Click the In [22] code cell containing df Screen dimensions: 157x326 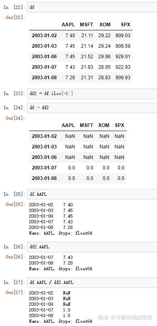click(92, 7)
